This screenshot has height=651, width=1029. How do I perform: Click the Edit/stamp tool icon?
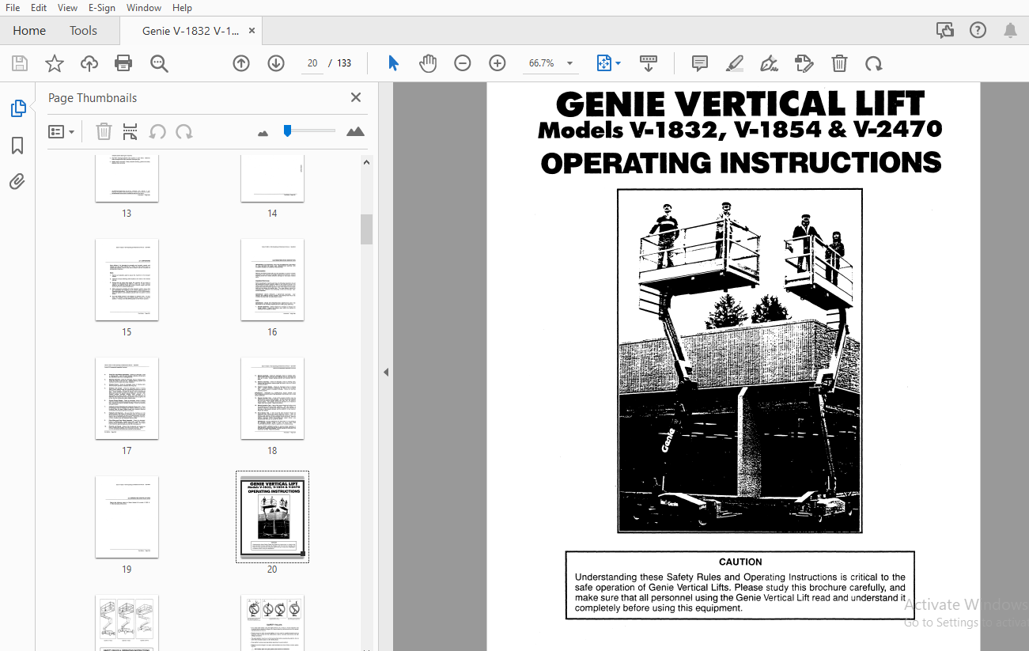click(804, 63)
